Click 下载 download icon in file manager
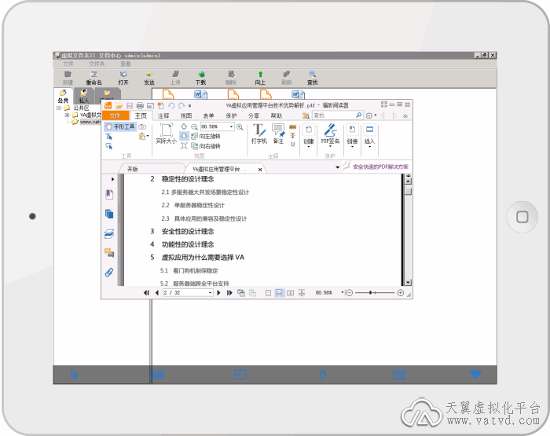550x436 pixels. (x=200, y=77)
